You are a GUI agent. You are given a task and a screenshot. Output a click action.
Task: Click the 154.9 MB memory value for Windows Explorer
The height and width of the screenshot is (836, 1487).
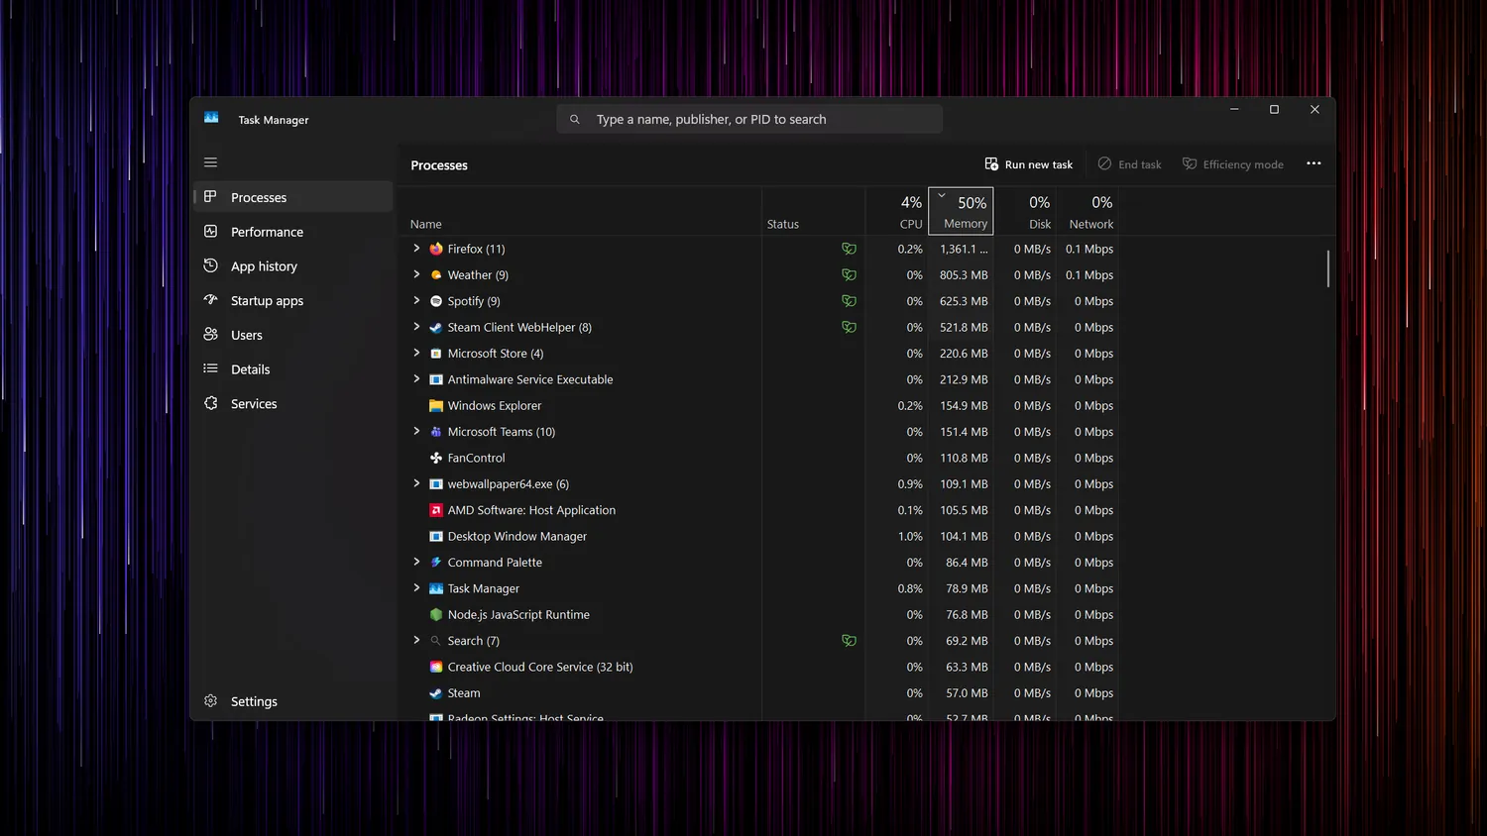(964, 406)
